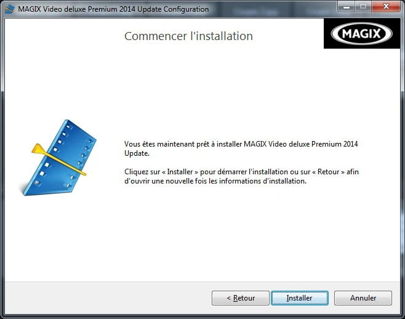Click the grey footer panel left of Retour
Screen dimensions: 405x319
tap(105, 298)
